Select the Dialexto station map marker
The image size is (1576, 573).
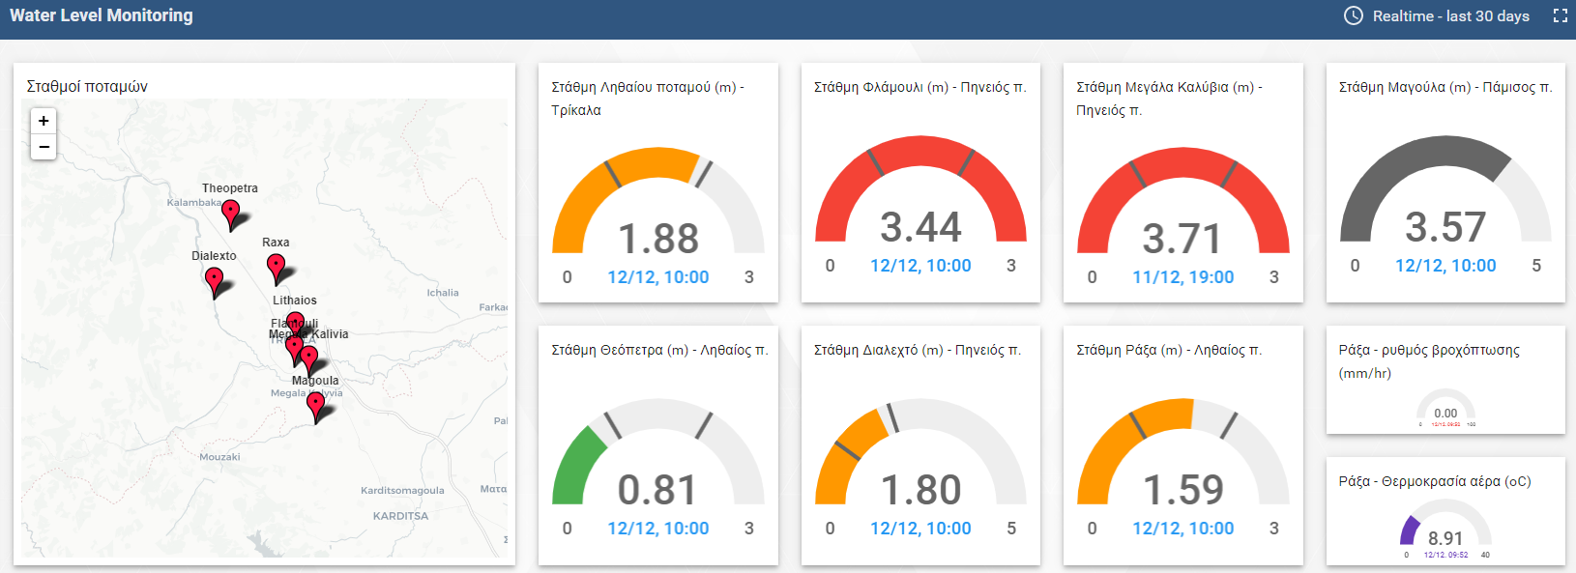pos(215,282)
